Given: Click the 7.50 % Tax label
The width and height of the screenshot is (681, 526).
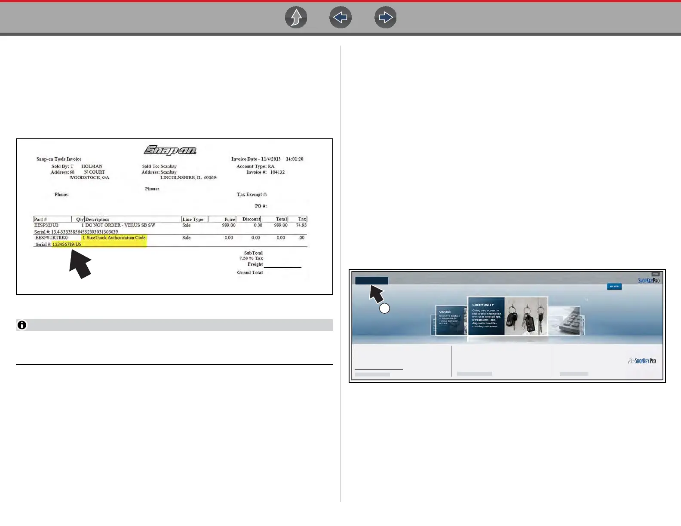Looking at the screenshot, I should click(251, 258).
